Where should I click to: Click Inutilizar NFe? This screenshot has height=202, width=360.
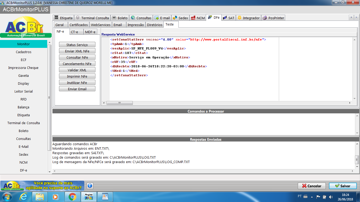[x=77, y=83]
